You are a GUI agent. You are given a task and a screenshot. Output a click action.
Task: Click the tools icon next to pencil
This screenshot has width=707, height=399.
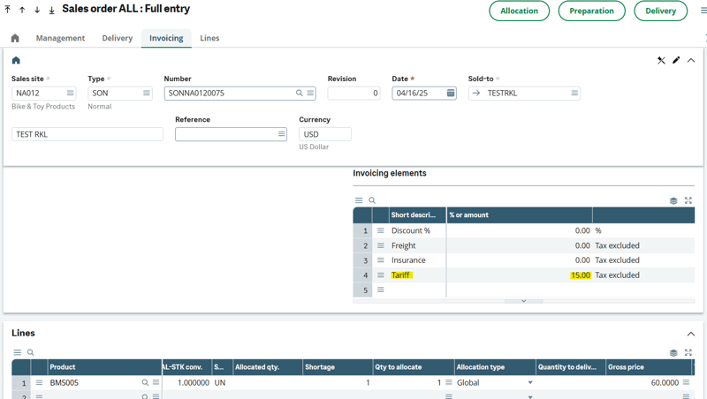coord(661,60)
